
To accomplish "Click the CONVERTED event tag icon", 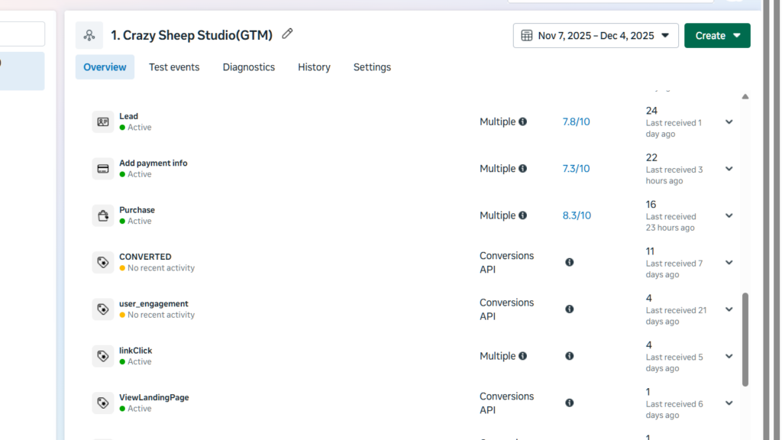I will [102, 262].
